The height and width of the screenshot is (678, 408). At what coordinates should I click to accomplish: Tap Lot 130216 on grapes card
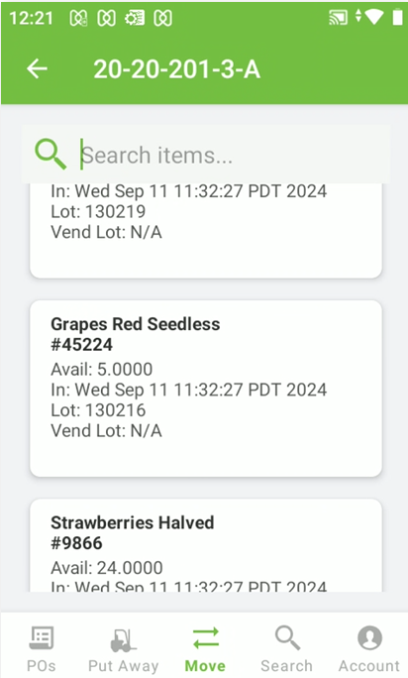point(98,410)
